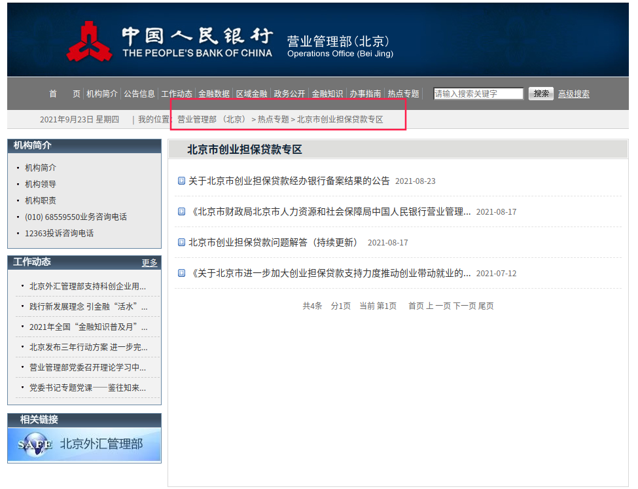
Task: Click the document icon beside 问题解答 article
Action: tap(181, 242)
